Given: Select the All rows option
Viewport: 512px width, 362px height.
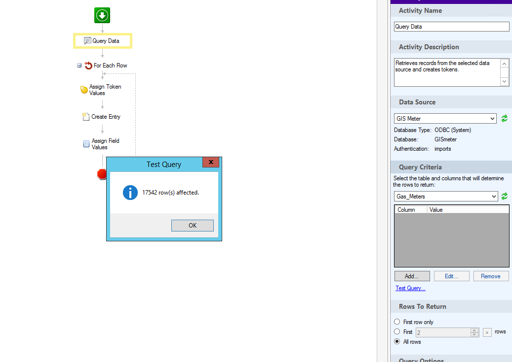Looking at the screenshot, I should [x=397, y=341].
